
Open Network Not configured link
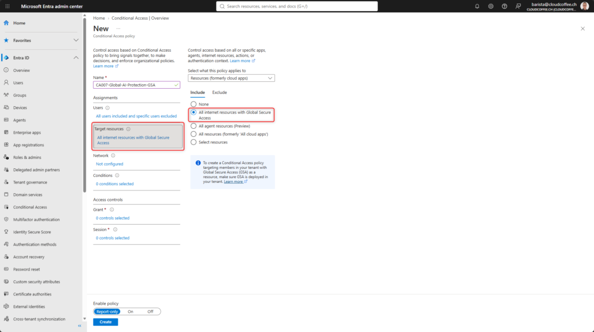click(x=110, y=164)
